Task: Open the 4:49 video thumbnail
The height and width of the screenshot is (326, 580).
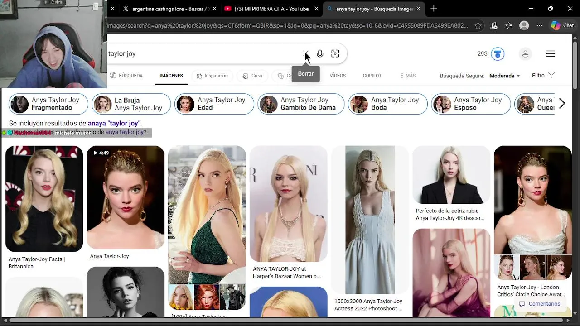Action: (x=126, y=197)
